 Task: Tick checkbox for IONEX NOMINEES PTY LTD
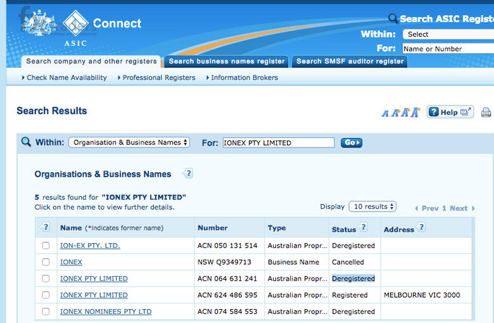click(x=46, y=312)
